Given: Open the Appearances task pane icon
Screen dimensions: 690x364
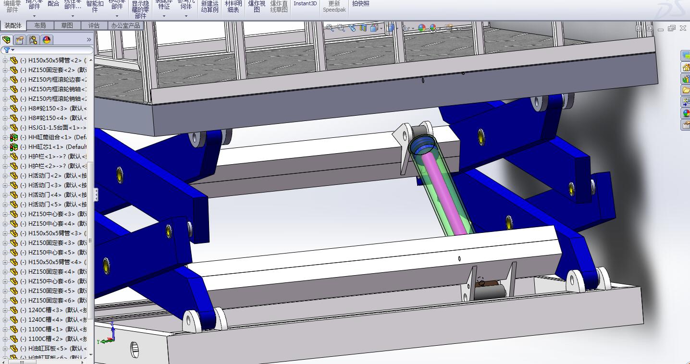Looking at the screenshot, I should tap(686, 113).
